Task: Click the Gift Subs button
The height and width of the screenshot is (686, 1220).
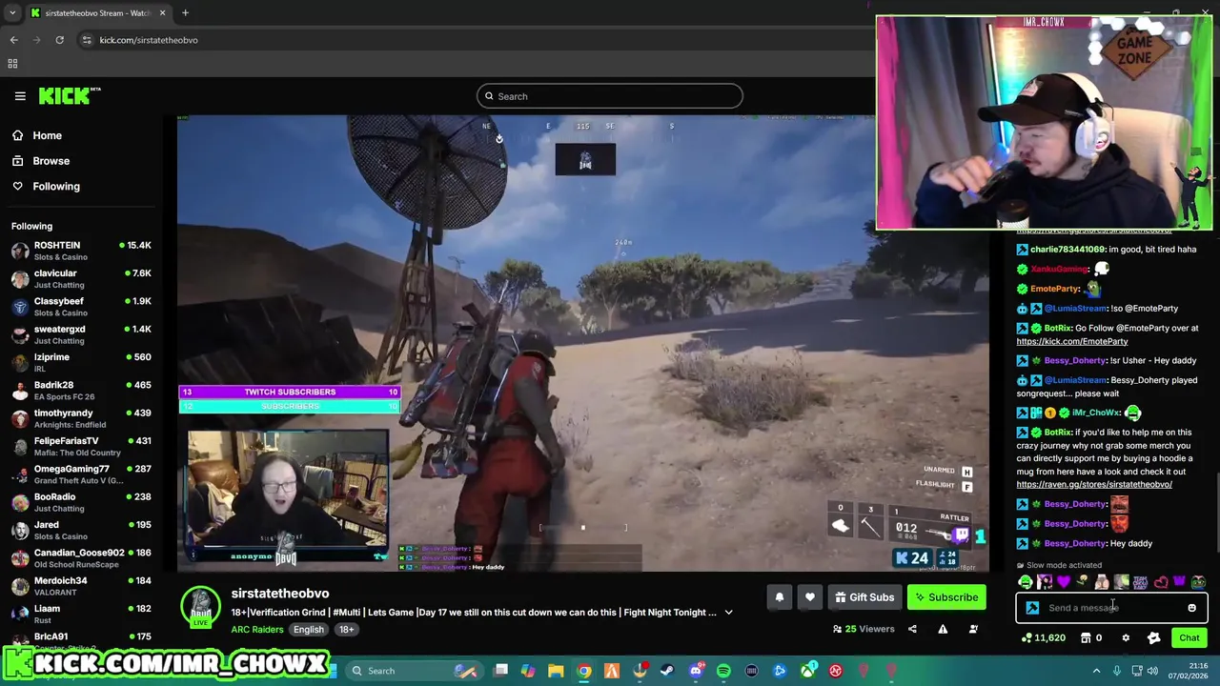Action: pos(864,597)
